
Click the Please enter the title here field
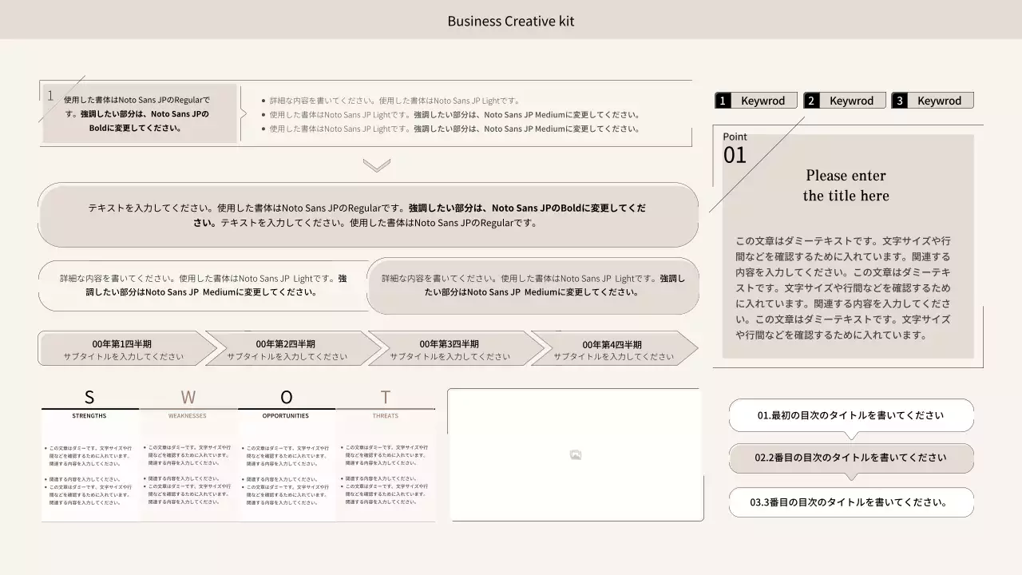point(846,185)
